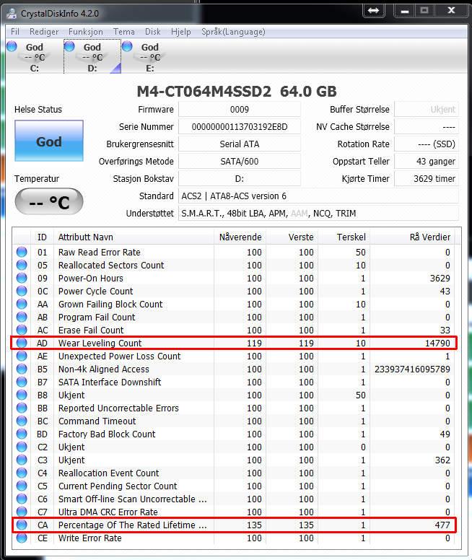Image resolution: width=472 pixels, height=560 pixels.
Task: Click status orb for Power-On Hours
Action: pyautogui.click(x=22, y=278)
